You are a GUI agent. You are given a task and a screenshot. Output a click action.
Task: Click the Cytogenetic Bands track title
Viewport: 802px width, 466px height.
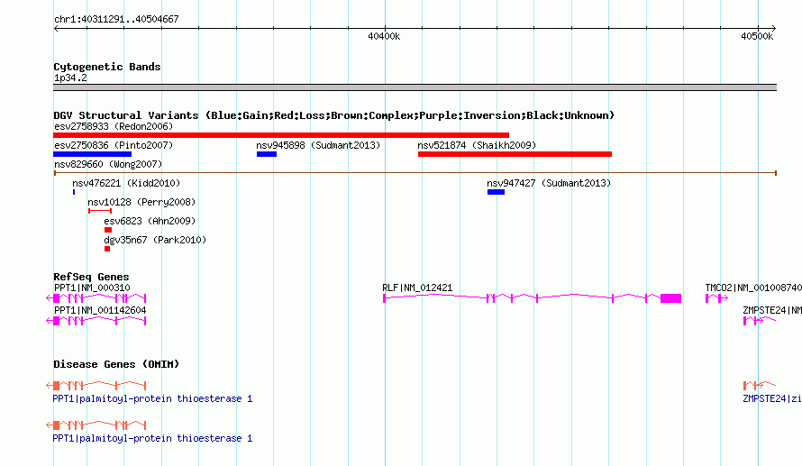pyautogui.click(x=107, y=67)
